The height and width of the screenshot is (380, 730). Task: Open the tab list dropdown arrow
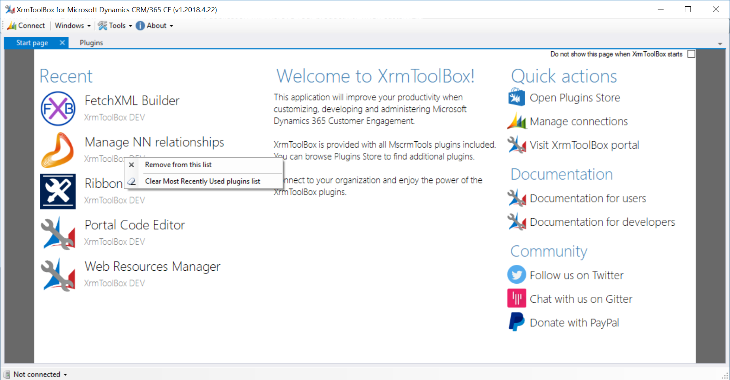point(720,44)
